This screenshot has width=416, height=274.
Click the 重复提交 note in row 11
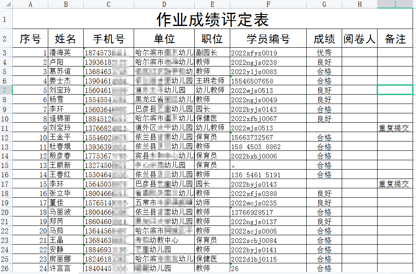pyautogui.click(x=394, y=128)
